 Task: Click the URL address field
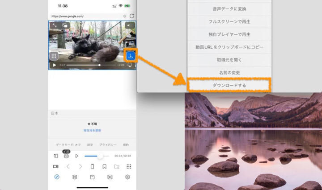pos(85,16)
